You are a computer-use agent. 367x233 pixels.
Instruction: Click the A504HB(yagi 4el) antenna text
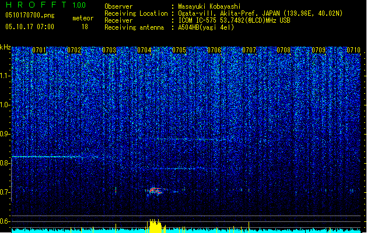pos(206,27)
